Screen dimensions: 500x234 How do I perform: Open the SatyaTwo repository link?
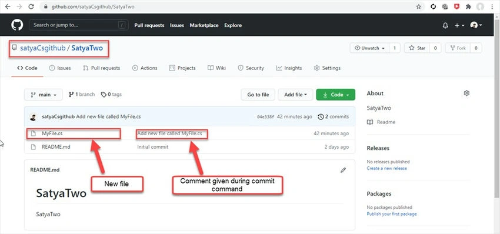tap(87, 48)
